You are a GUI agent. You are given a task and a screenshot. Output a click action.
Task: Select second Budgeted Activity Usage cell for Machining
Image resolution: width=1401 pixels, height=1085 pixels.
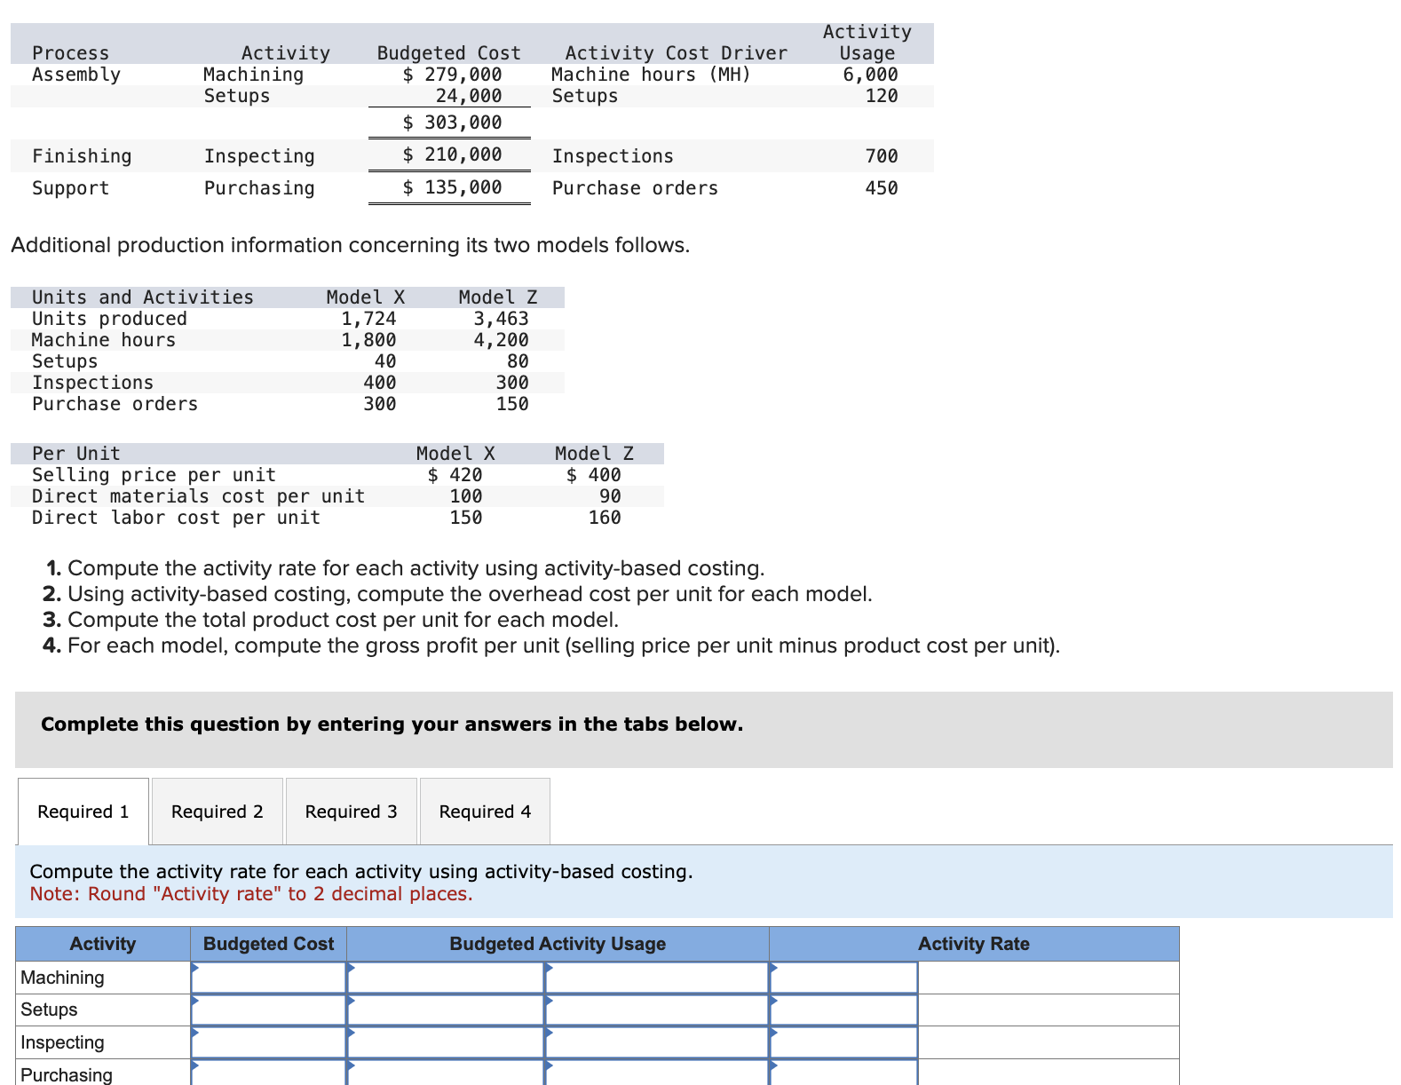tap(657, 978)
